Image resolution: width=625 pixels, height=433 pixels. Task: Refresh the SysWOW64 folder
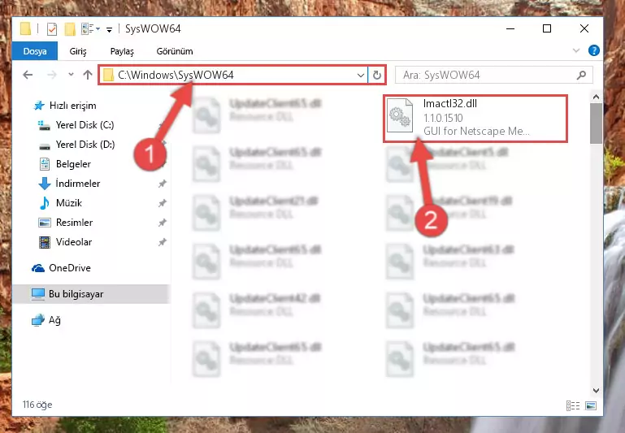pyautogui.click(x=376, y=75)
